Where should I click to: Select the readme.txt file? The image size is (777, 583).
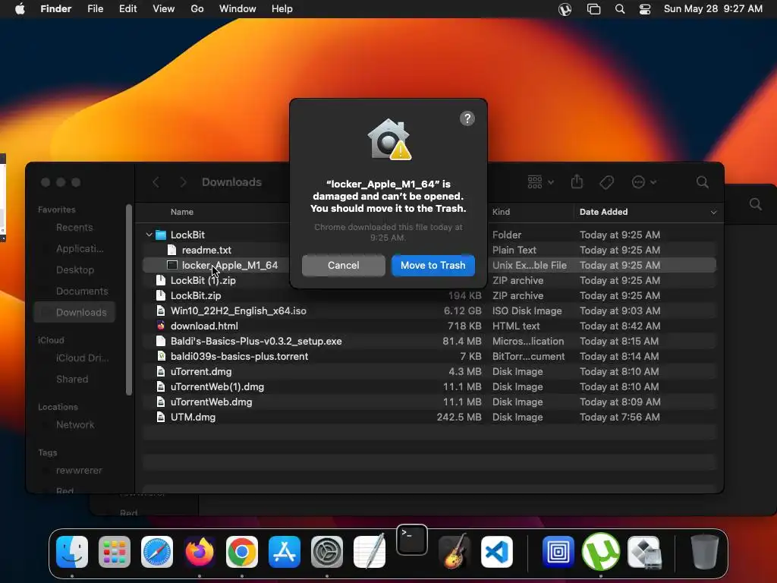click(206, 250)
